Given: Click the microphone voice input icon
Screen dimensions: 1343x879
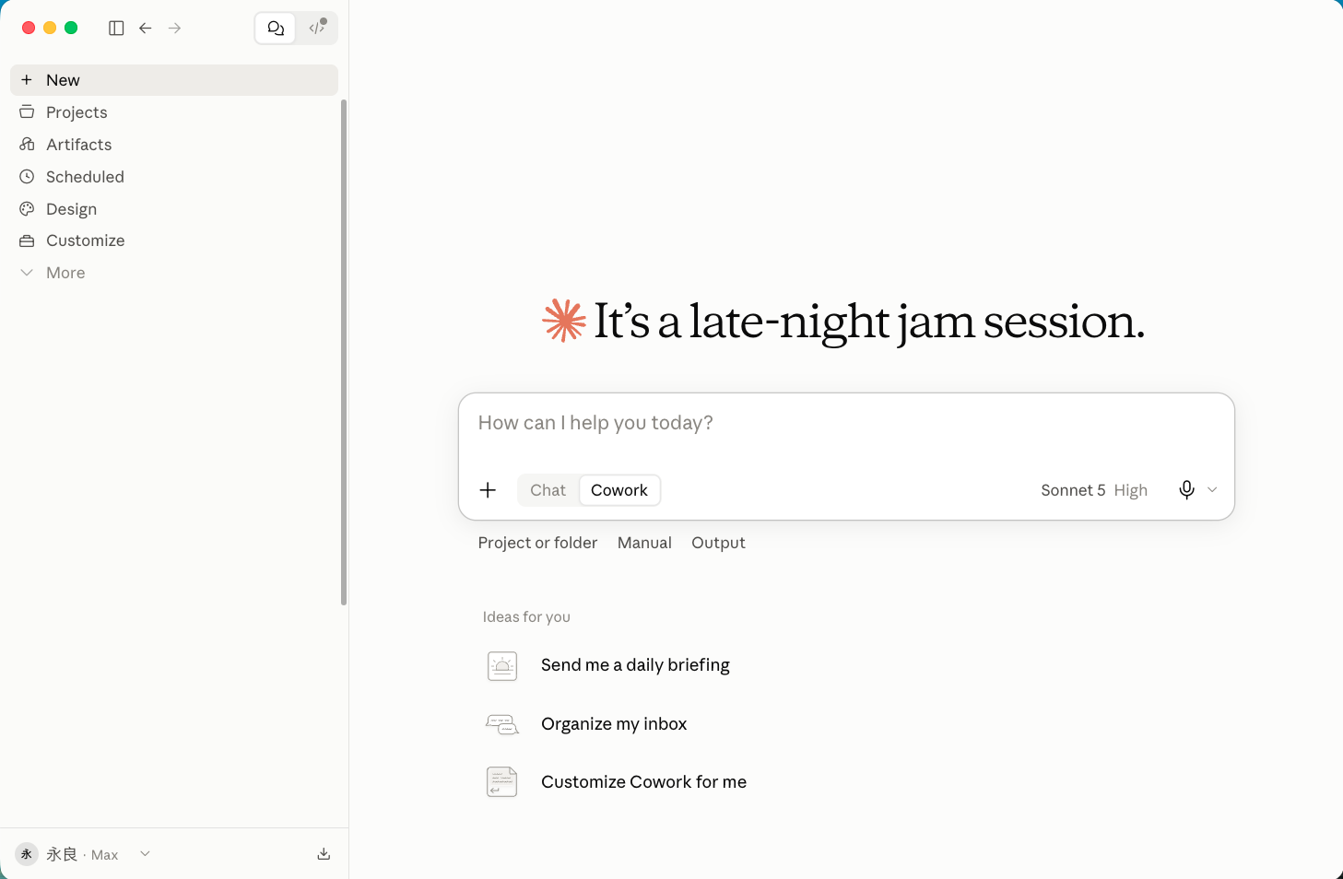Looking at the screenshot, I should (1187, 490).
